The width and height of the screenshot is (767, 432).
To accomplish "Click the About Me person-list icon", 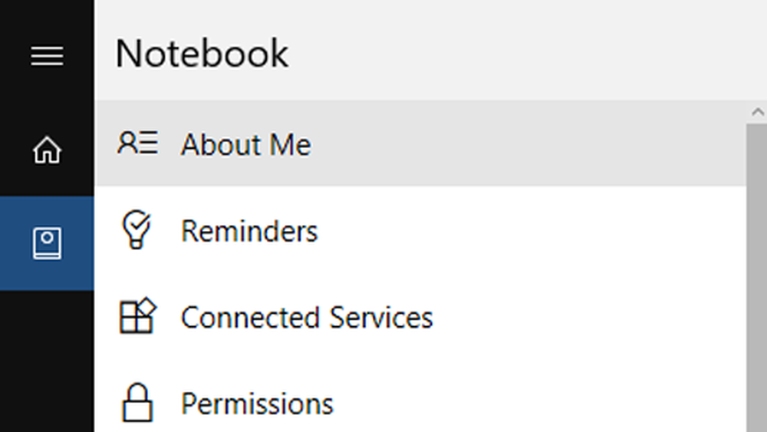I will coord(137,143).
